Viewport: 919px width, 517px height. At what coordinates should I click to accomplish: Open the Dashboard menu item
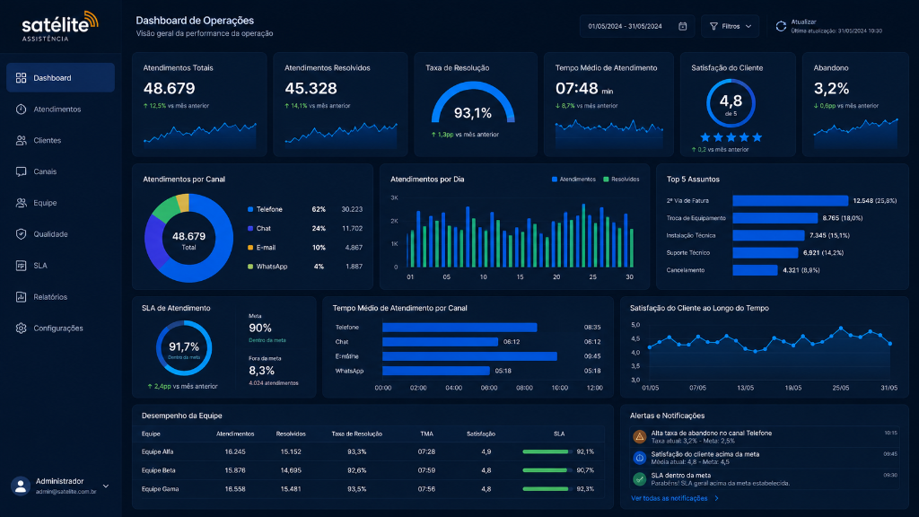60,78
